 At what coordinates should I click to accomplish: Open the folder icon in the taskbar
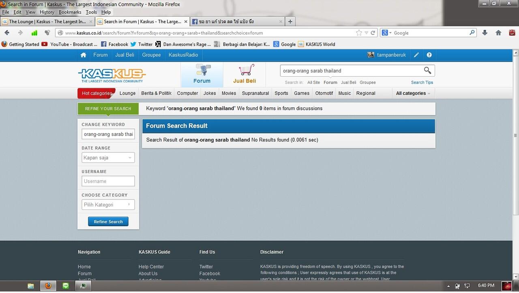31,286
